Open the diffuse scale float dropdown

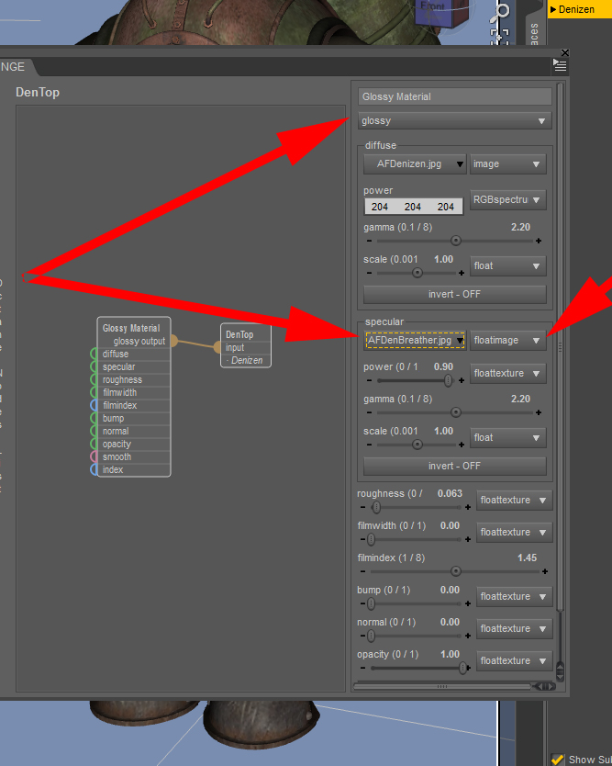point(508,265)
